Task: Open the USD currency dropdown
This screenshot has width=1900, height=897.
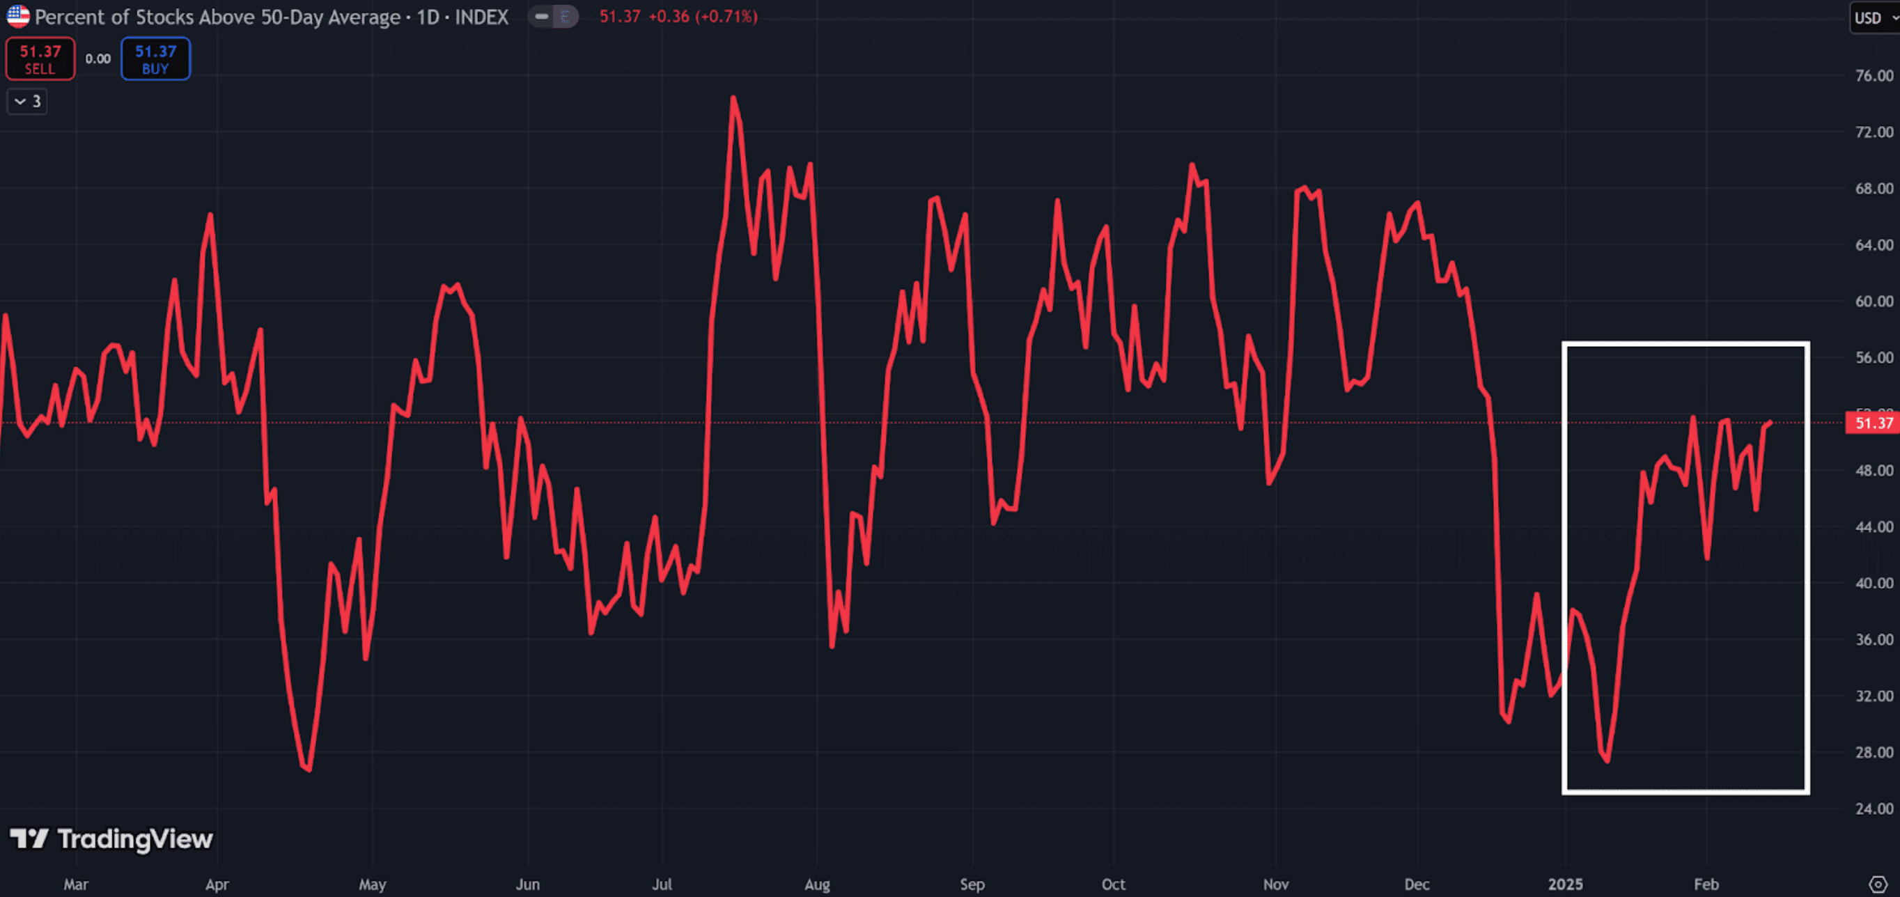Action: pyautogui.click(x=1873, y=17)
